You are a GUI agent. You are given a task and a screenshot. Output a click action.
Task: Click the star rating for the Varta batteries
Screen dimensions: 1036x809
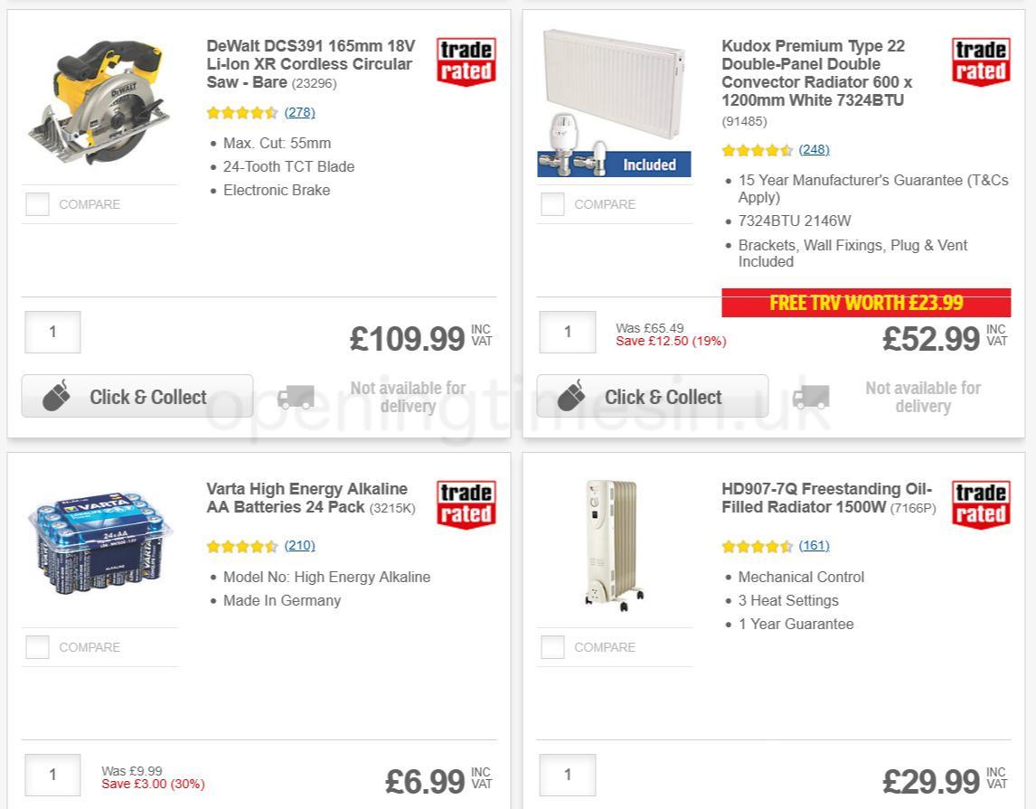click(x=242, y=545)
